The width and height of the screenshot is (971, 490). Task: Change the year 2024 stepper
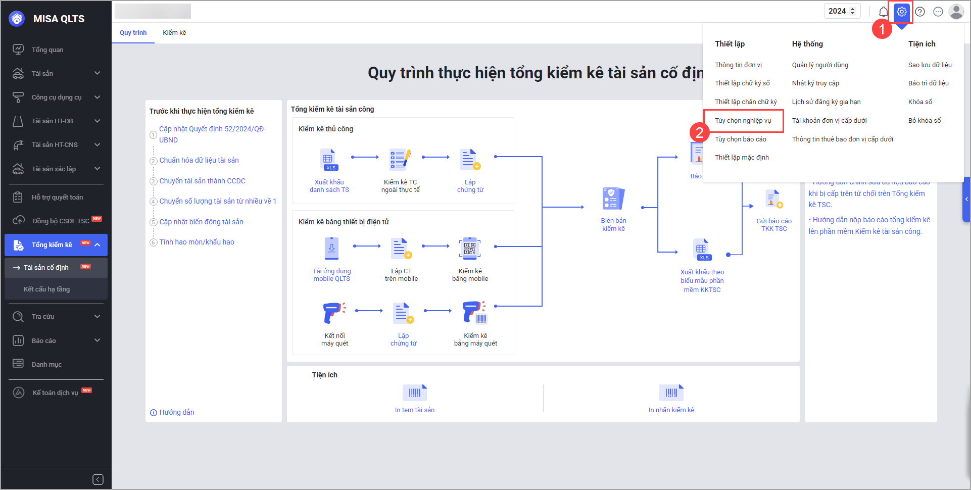(x=853, y=11)
